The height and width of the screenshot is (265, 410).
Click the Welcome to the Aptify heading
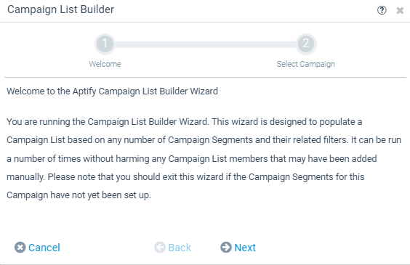tap(112, 91)
